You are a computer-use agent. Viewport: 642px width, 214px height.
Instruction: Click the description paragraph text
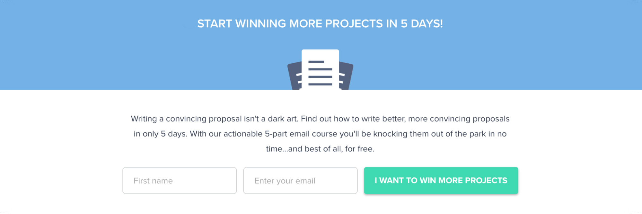[320, 134]
